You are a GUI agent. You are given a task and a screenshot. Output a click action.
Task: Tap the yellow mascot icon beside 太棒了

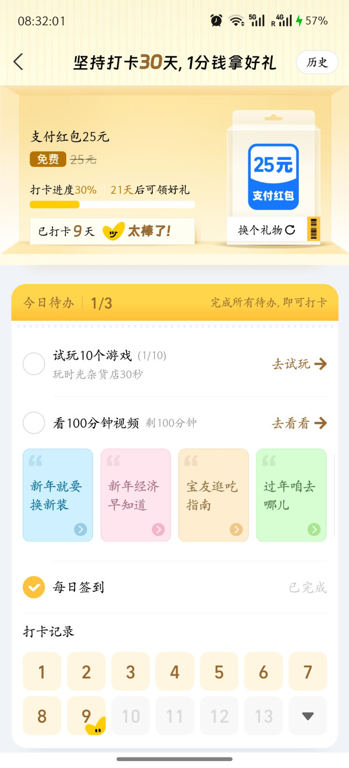pos(113,232)
